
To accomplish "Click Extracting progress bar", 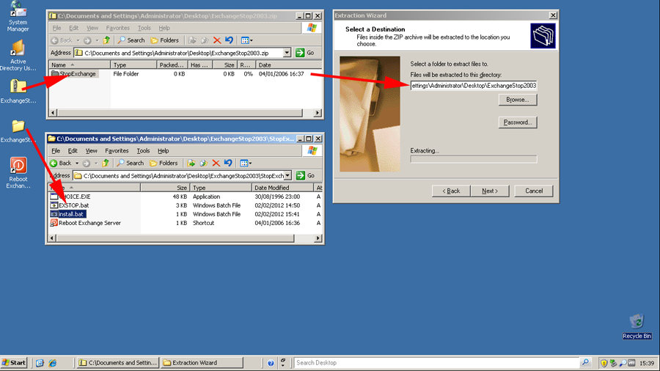I will coord(474,159).
